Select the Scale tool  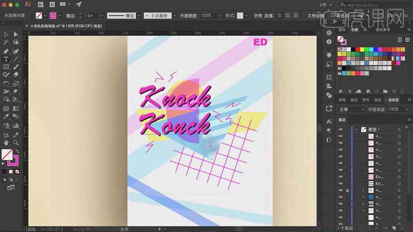(x=16, y=84)
